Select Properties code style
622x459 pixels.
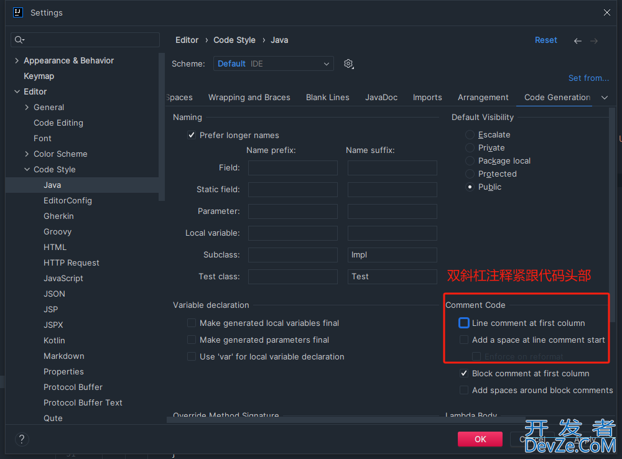[63, 371]
